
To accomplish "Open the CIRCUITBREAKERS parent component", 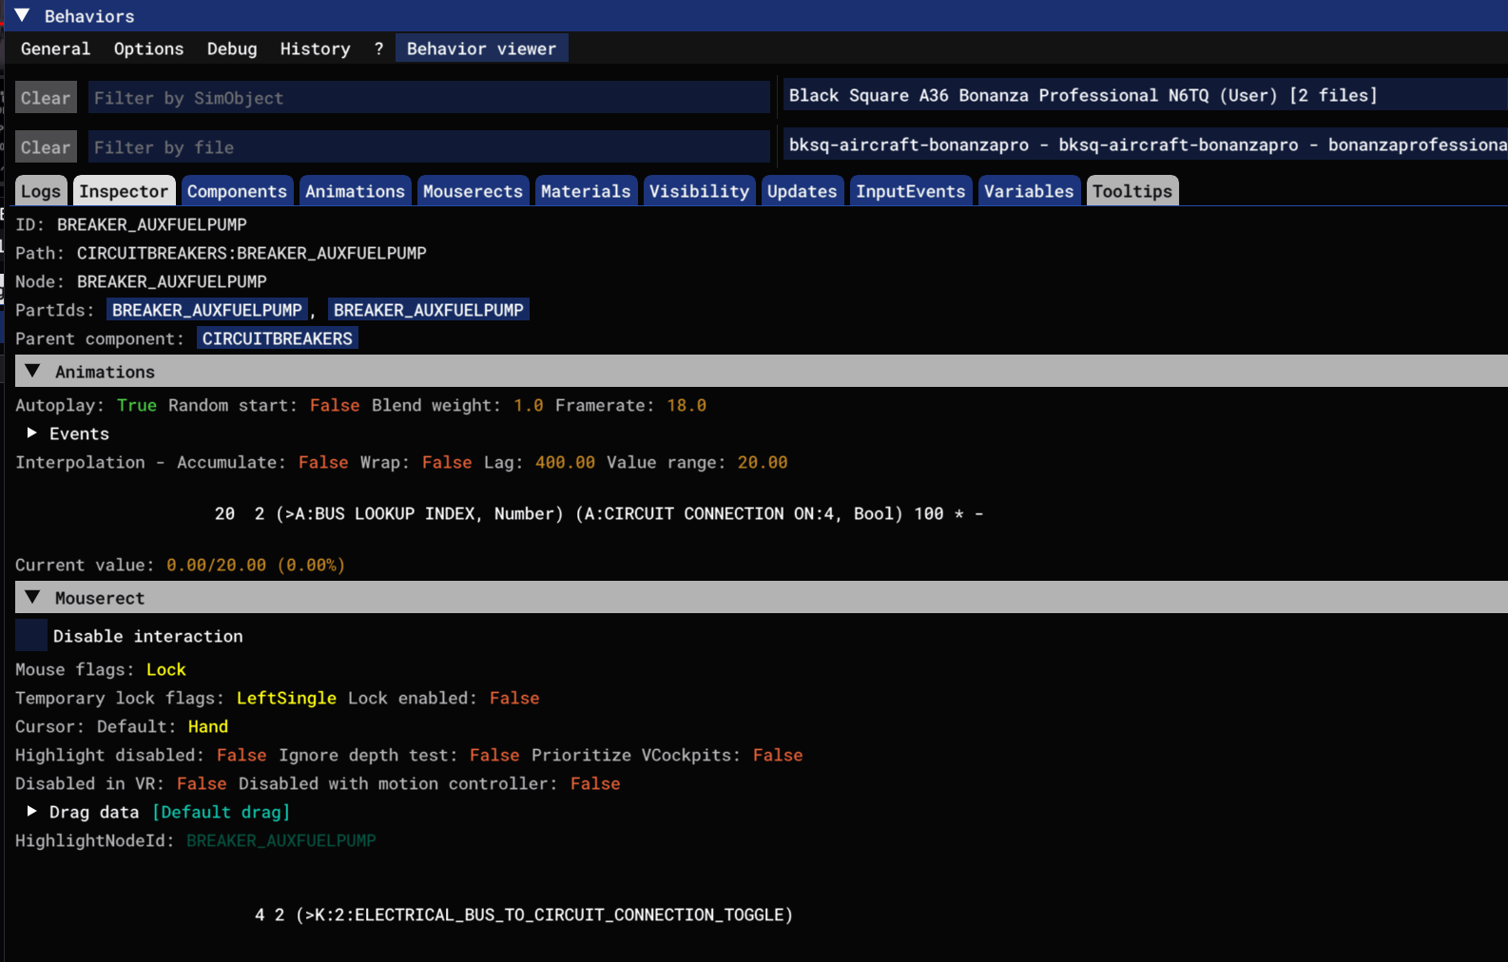I will [277, 338].
